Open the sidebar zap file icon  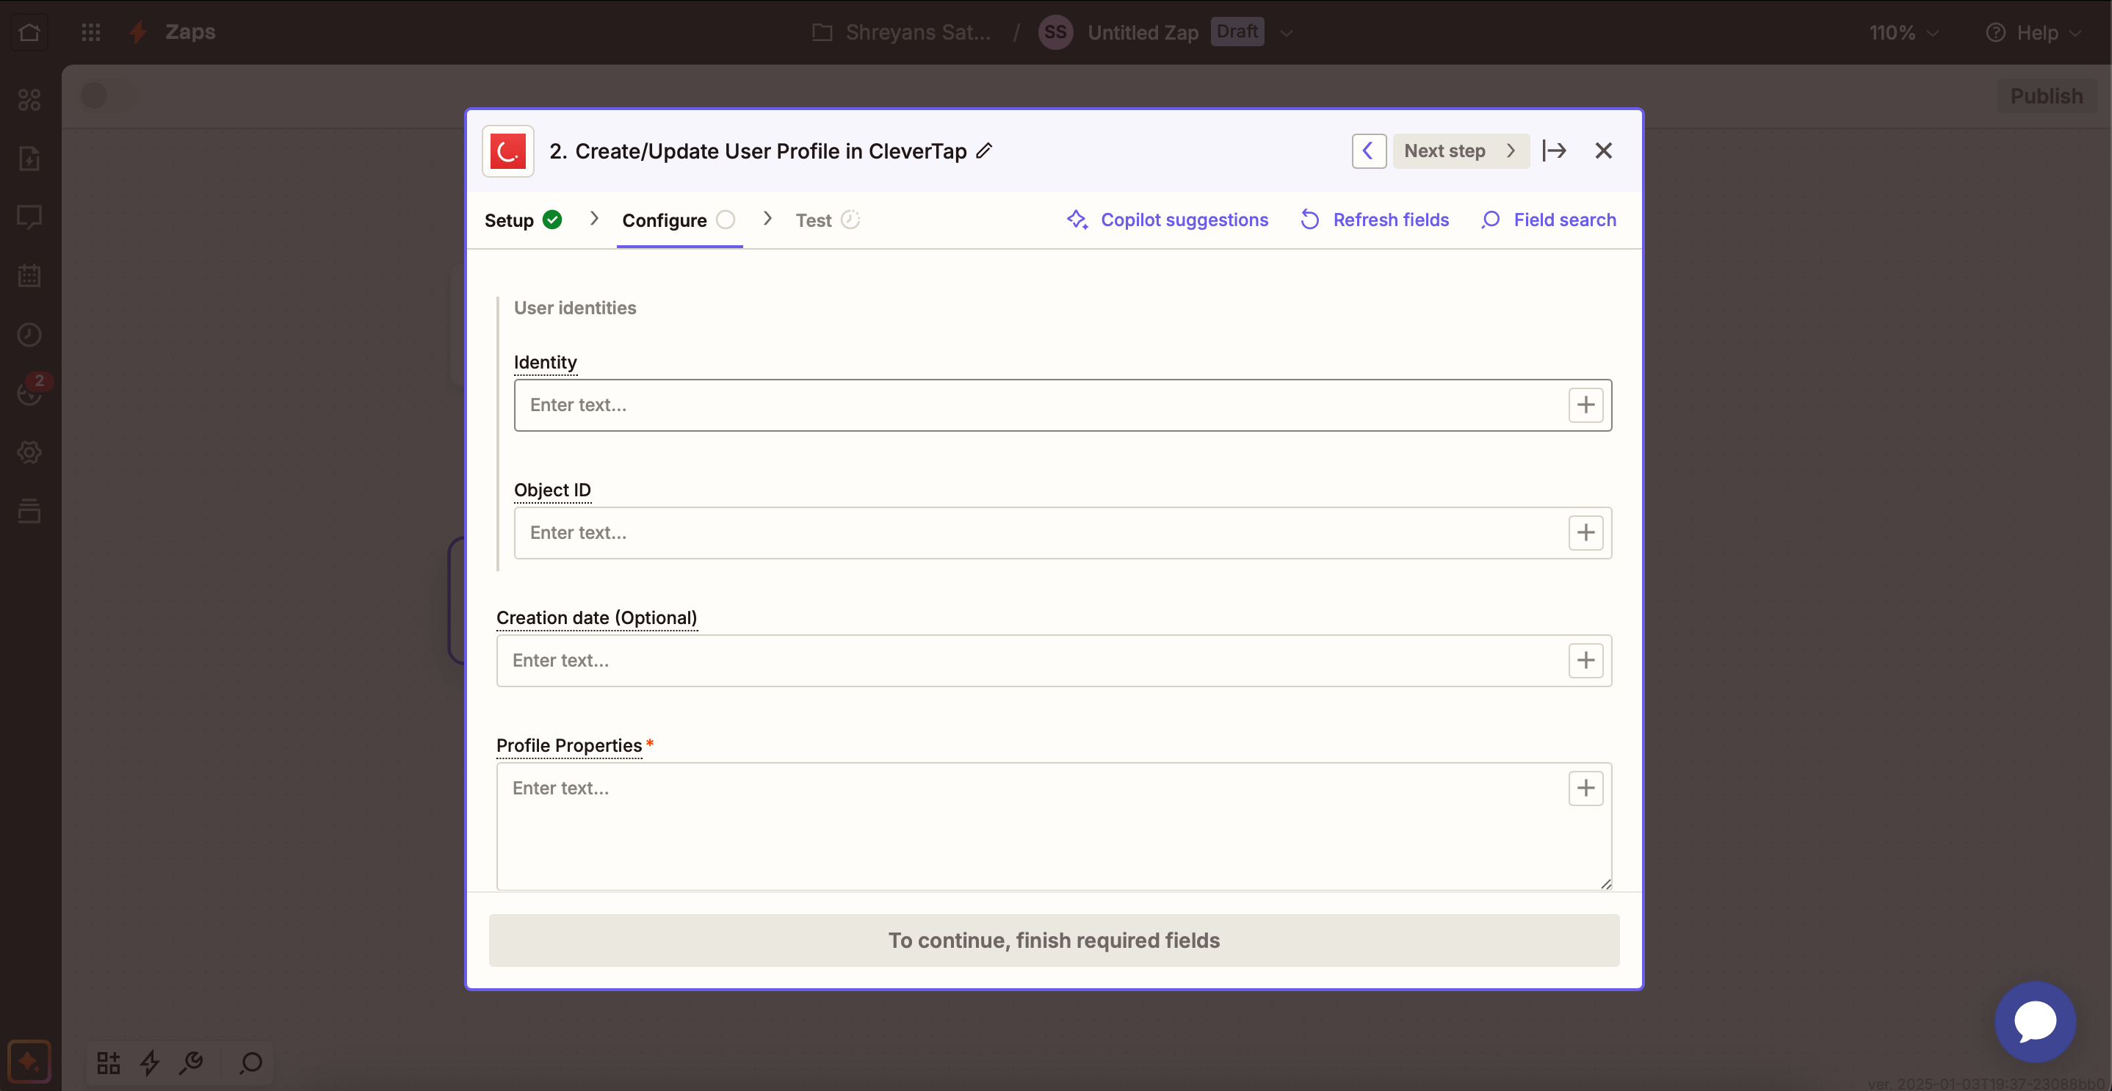(x=29, y=158)
